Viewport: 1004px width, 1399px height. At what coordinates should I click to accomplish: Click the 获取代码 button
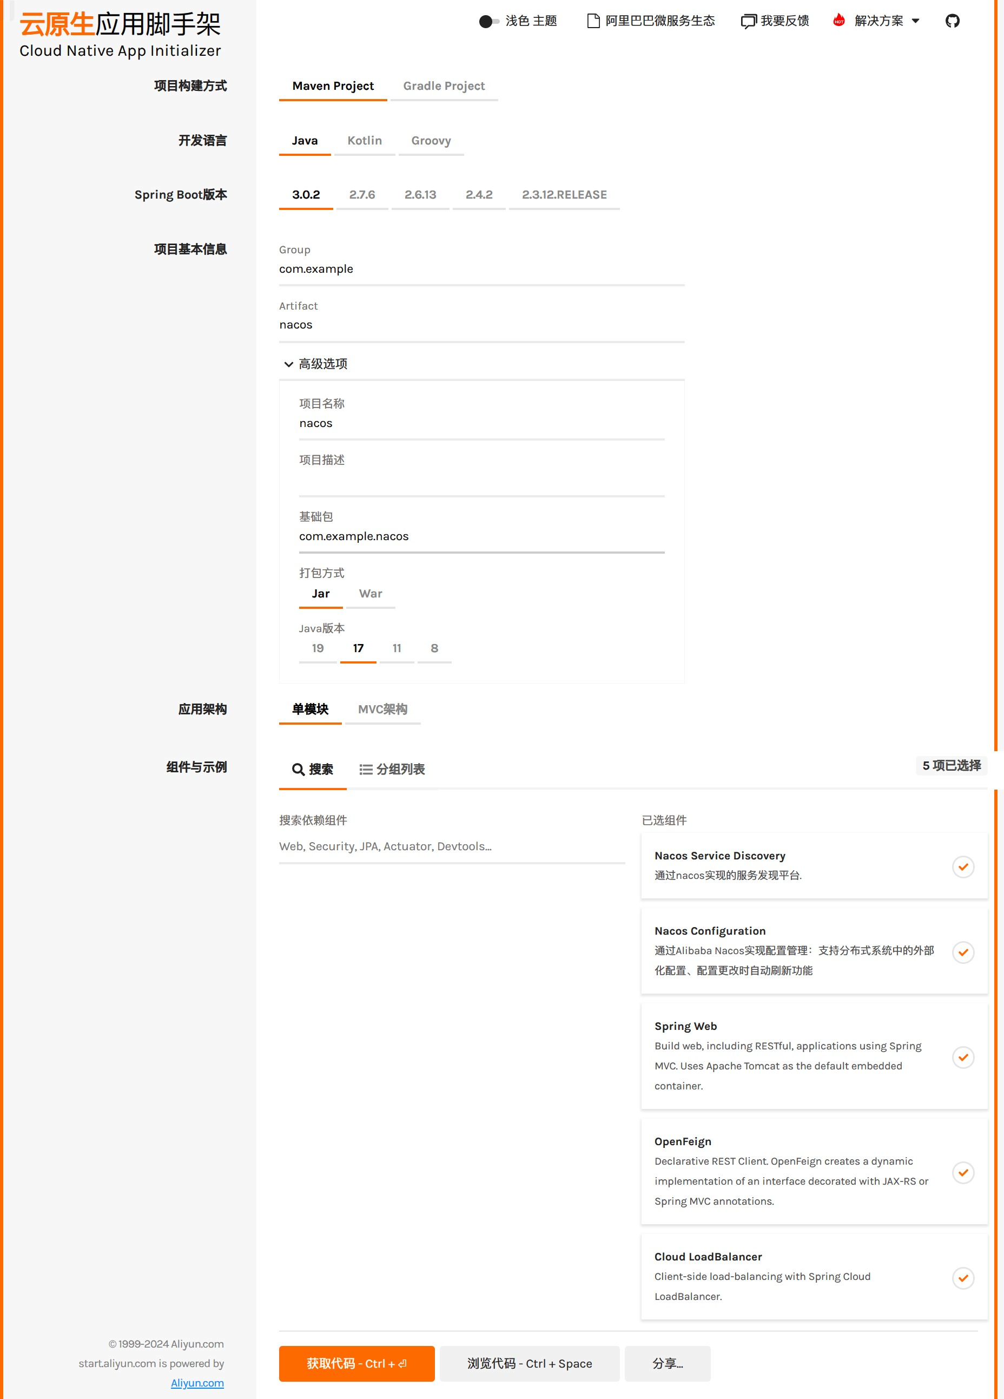[356, 1363]
